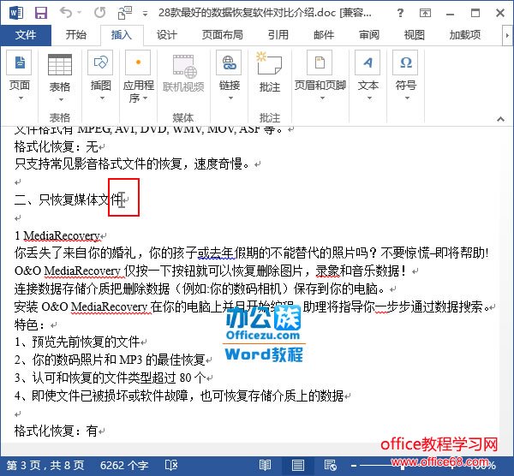Open Ribbon Display Options

coord(425,13)
